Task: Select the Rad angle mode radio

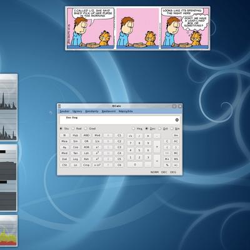Action: click(x=76, y=129)
